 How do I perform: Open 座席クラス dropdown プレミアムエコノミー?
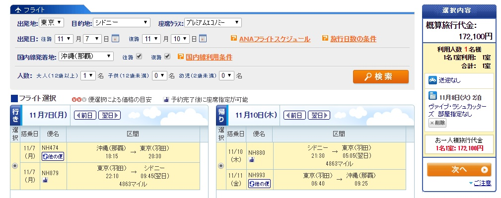pos(213,23)
